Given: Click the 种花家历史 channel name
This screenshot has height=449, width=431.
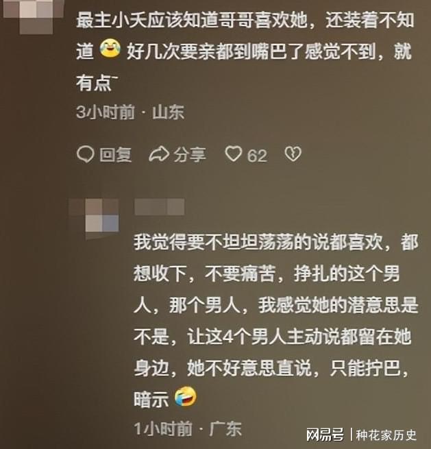Looking at the screenshot, I should [x=386, y=435].
